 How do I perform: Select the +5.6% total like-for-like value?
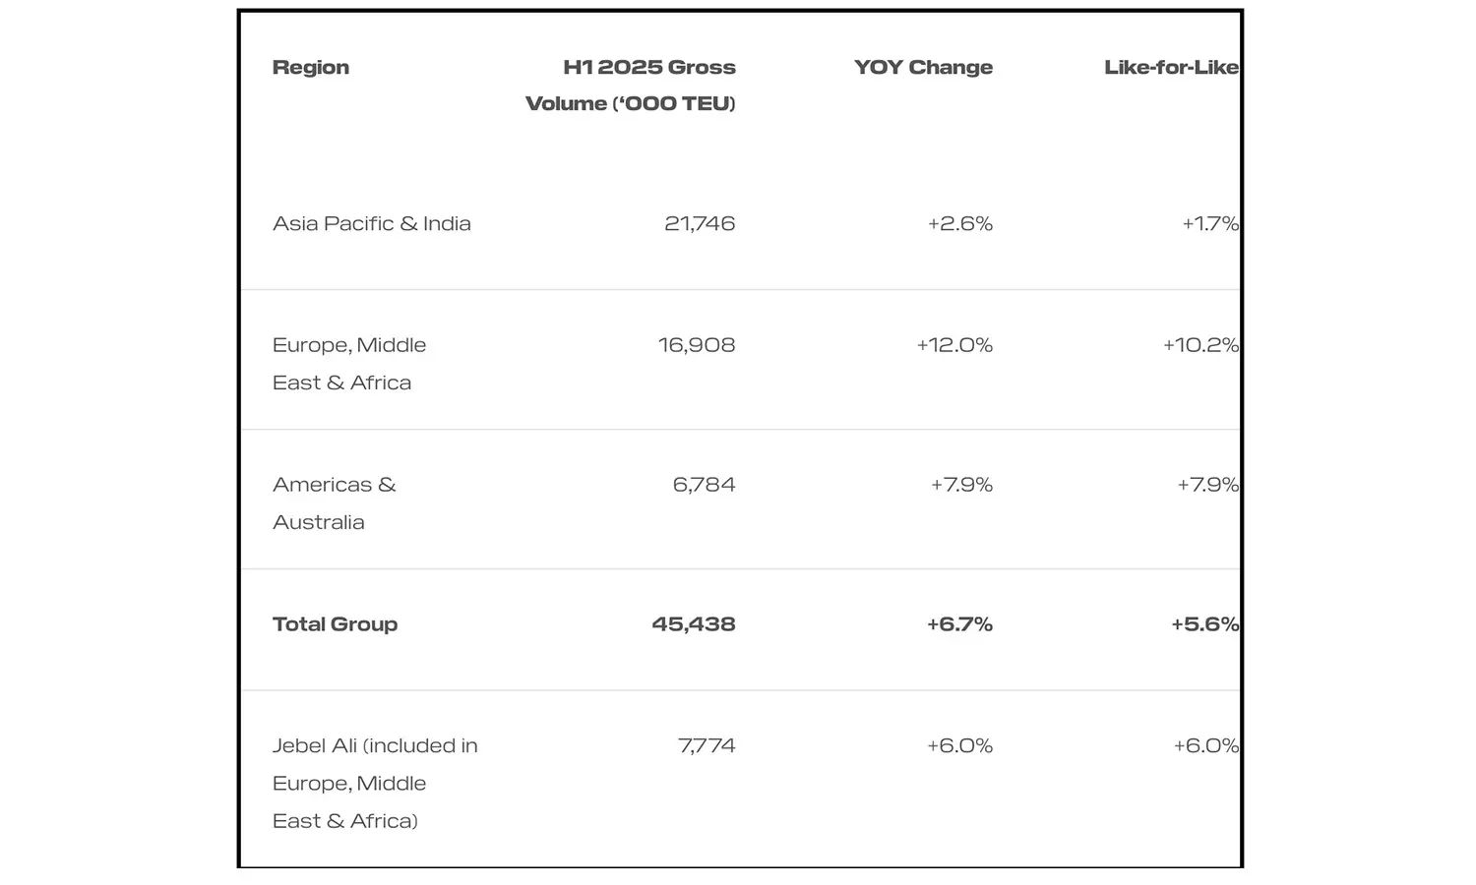point(1204,624)
